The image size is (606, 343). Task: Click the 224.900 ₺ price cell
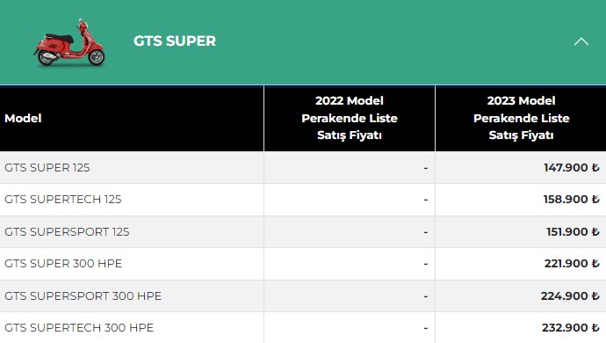point(521,296)
